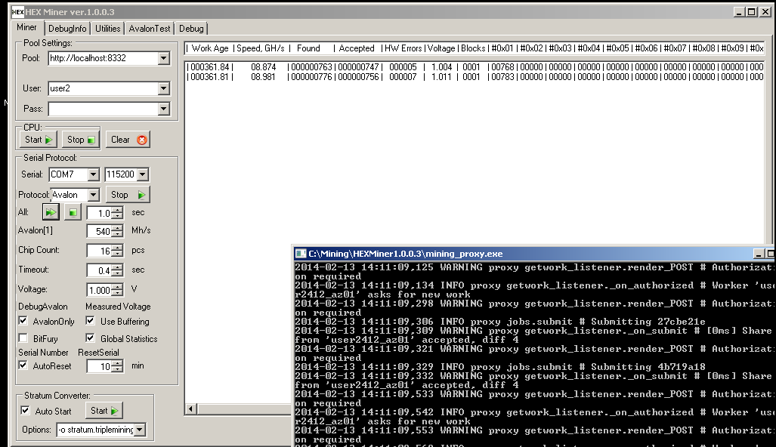This screenshot has width=776, height=447.
Task: Click the ResetSerial label
Action: point(98,353)
